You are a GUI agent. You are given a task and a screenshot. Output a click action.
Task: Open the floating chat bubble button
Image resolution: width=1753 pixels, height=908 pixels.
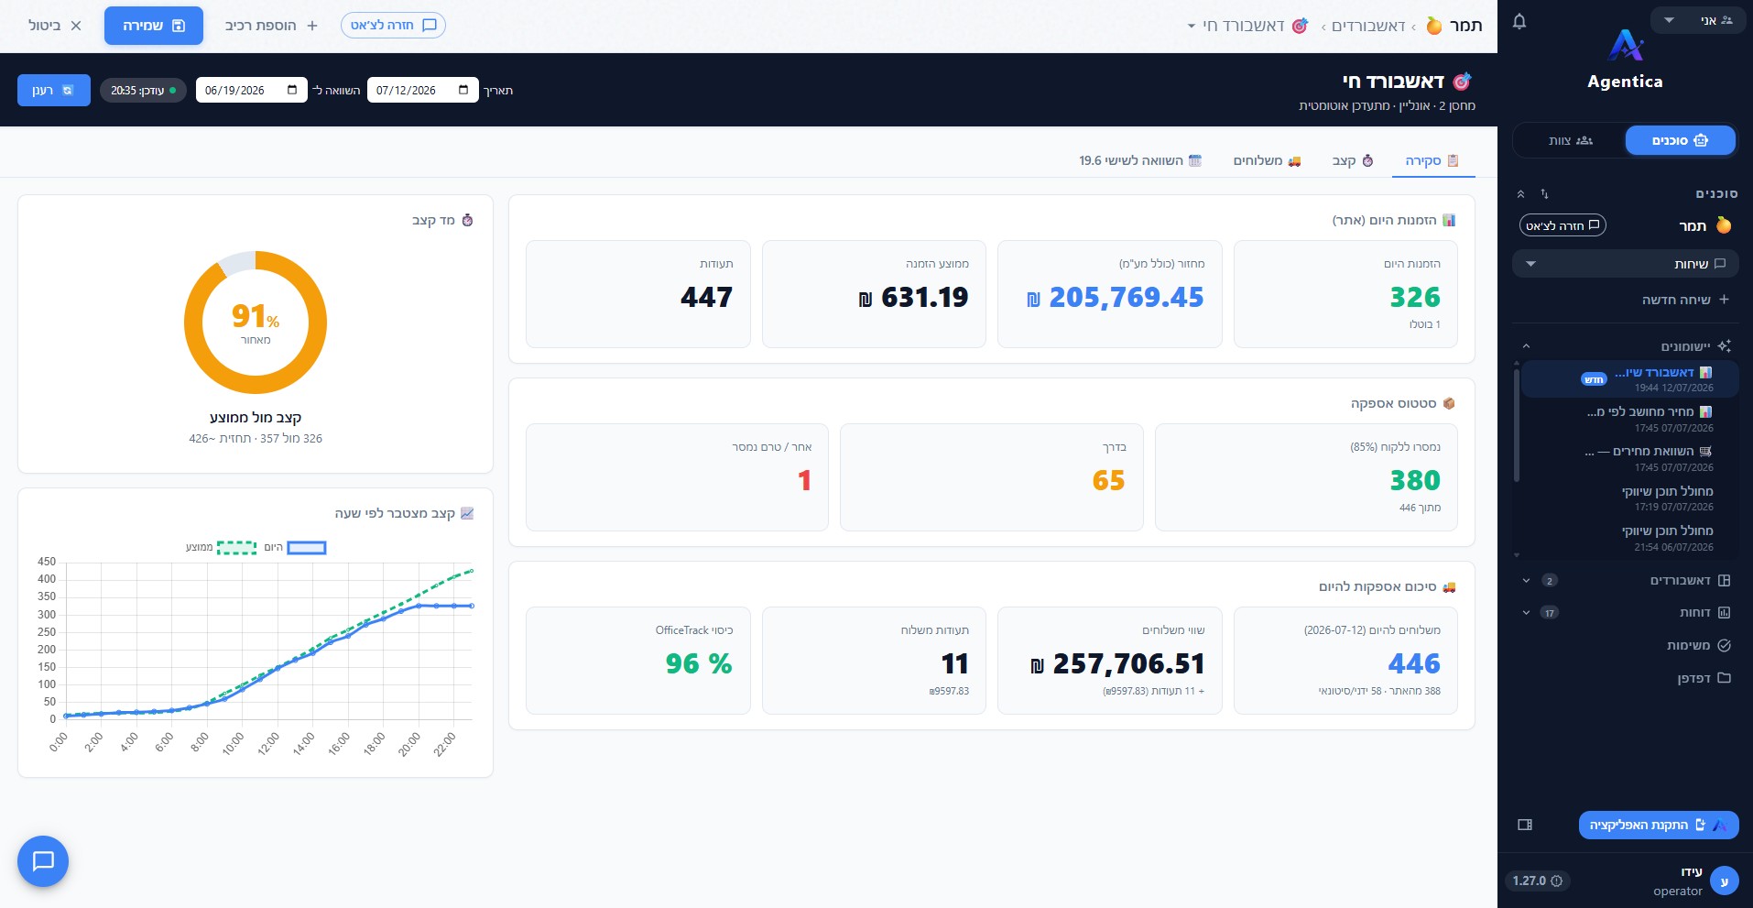tap(43, 861)
